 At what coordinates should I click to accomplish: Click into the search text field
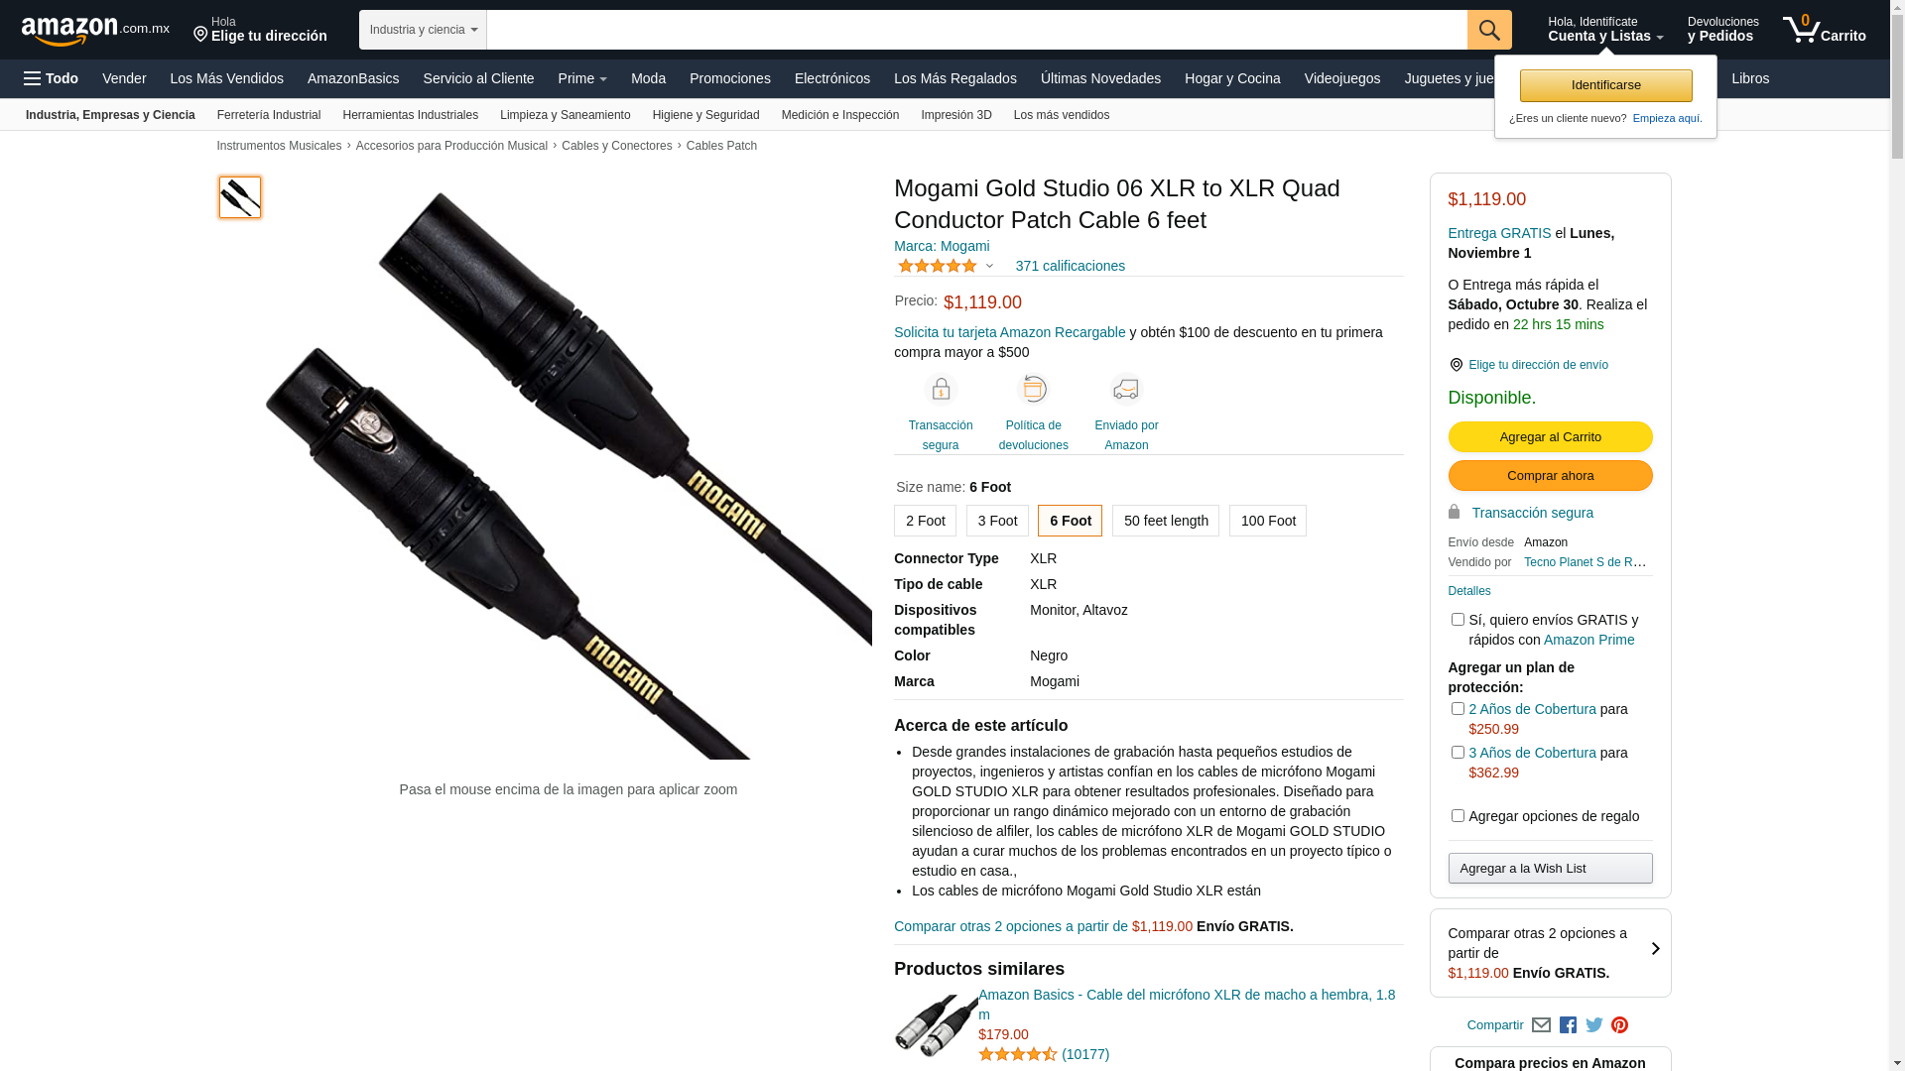point(976,30)
